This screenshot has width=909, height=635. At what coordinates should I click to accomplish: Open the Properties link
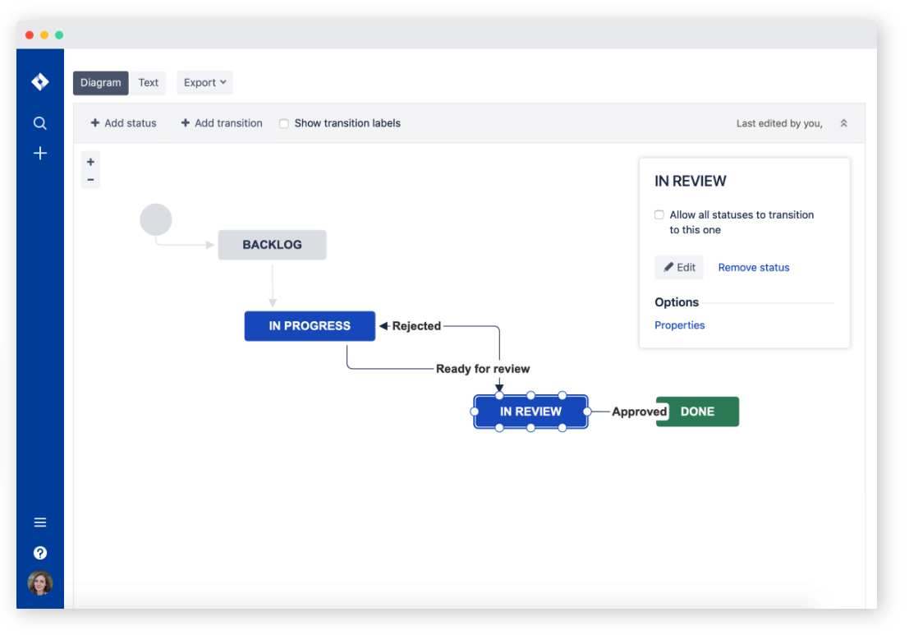679,325
